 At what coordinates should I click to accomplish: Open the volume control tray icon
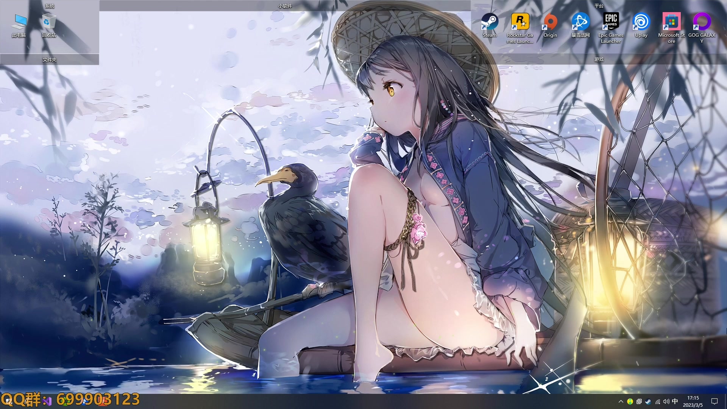[x=666, y=401]
